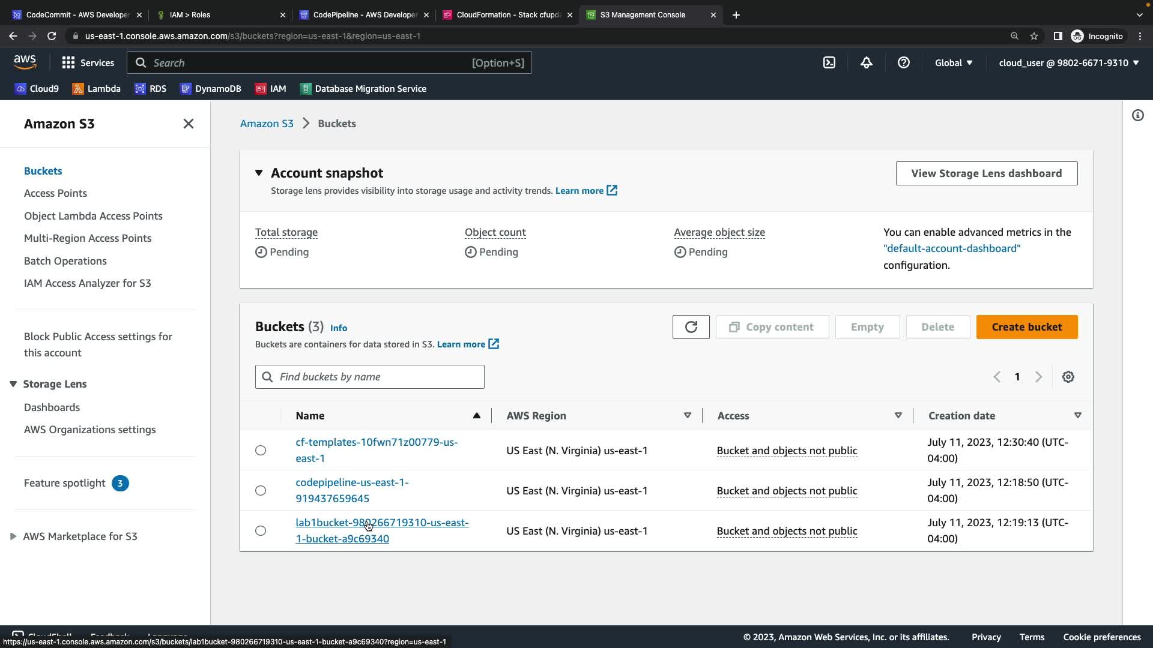Open bucket table preferences gear icon
This screenshot has width=1153, height=648.
pos(1068,377)
